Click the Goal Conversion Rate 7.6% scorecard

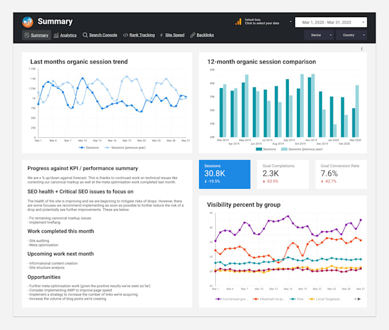341,174
